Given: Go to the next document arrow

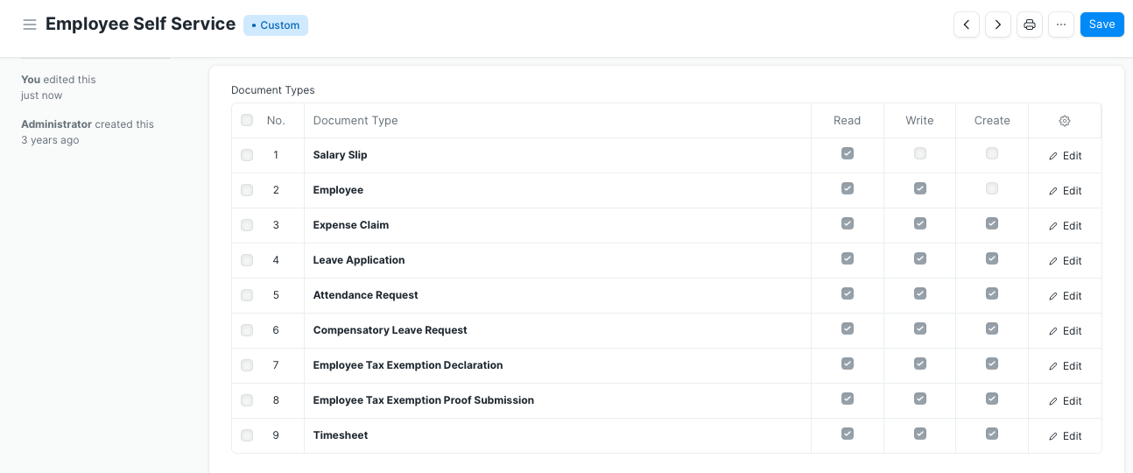Looking at the screenshot, I should coord(998,25).
